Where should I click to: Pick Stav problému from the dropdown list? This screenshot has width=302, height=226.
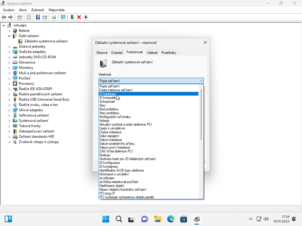[109, 113]
